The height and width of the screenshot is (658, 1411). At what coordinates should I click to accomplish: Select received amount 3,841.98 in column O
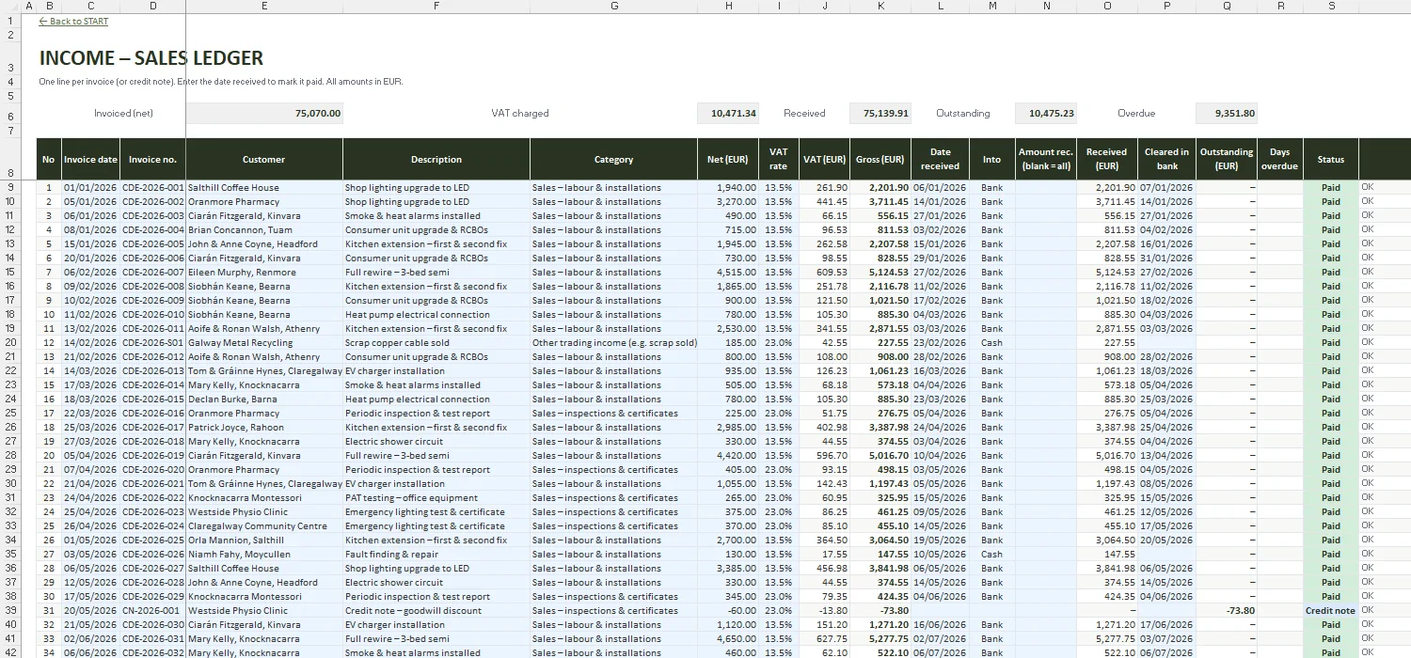(1107, 569)
